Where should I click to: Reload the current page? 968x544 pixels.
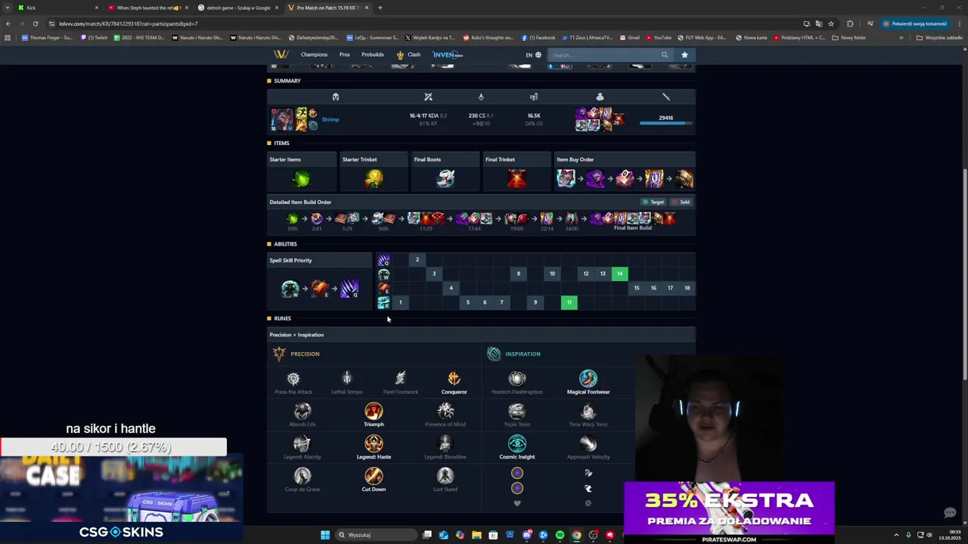tap(35, 23)
